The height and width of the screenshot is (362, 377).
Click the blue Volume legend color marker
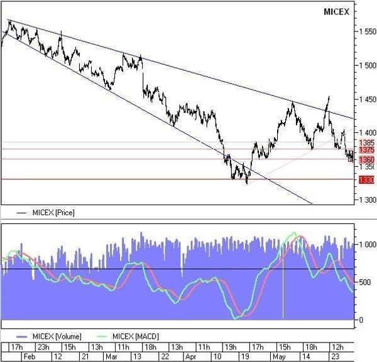pyautogui.click(x=21, y=336)
